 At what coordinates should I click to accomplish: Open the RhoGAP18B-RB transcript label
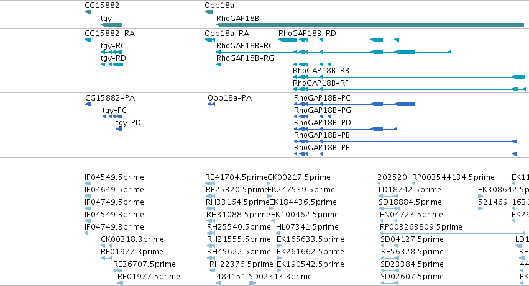[x=321, y=70]
